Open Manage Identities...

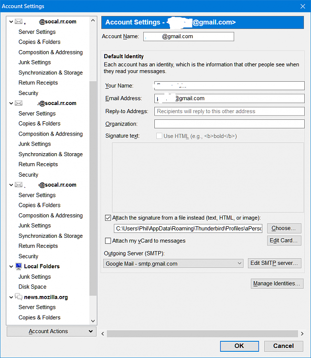[x=277, y=284]
